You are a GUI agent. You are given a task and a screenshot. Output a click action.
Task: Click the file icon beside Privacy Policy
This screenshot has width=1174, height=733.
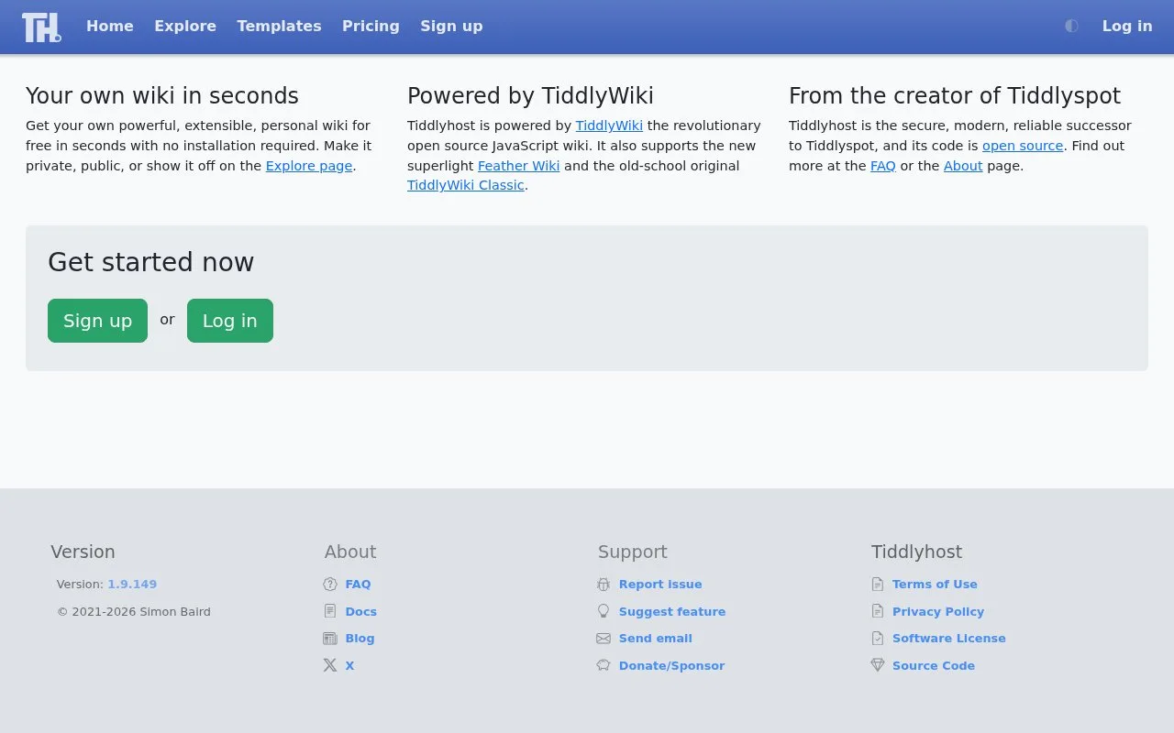pyautogui.click(x=878, y=611)
